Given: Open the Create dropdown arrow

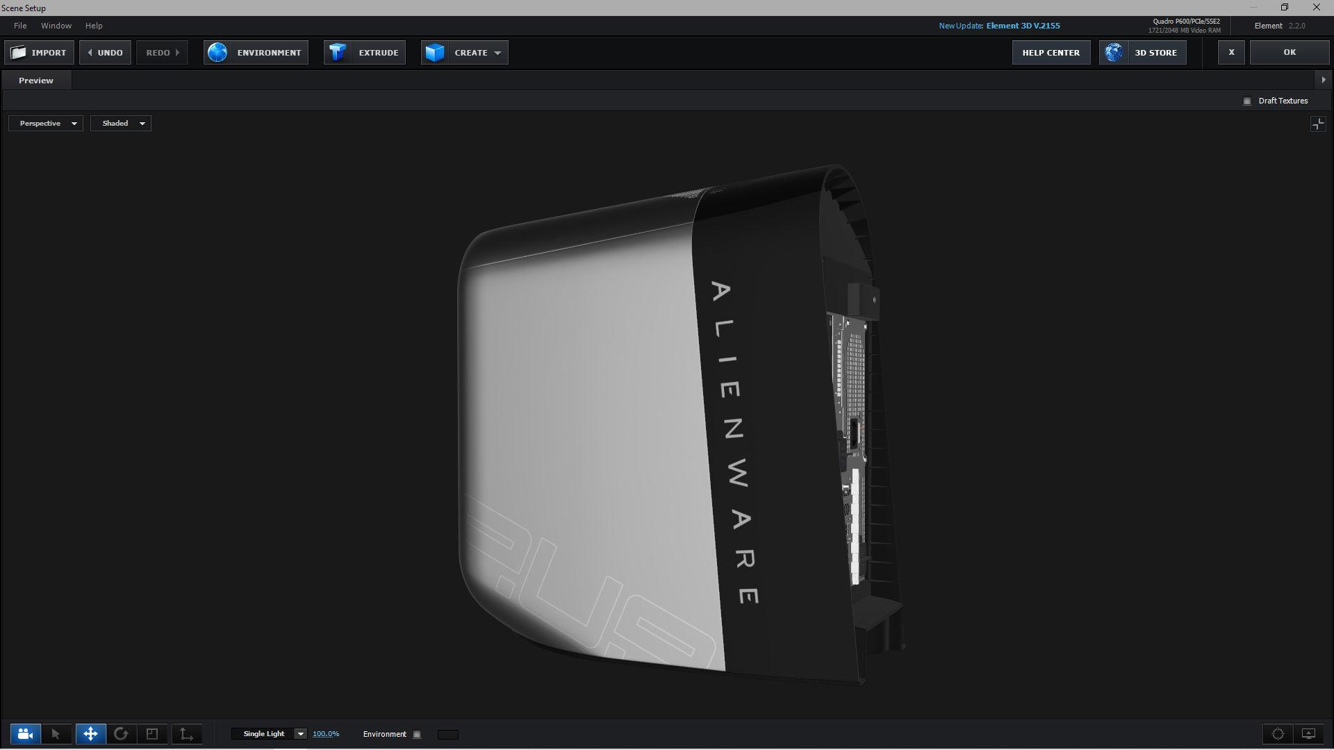Looking at the screenshot, I should (497, 53).
